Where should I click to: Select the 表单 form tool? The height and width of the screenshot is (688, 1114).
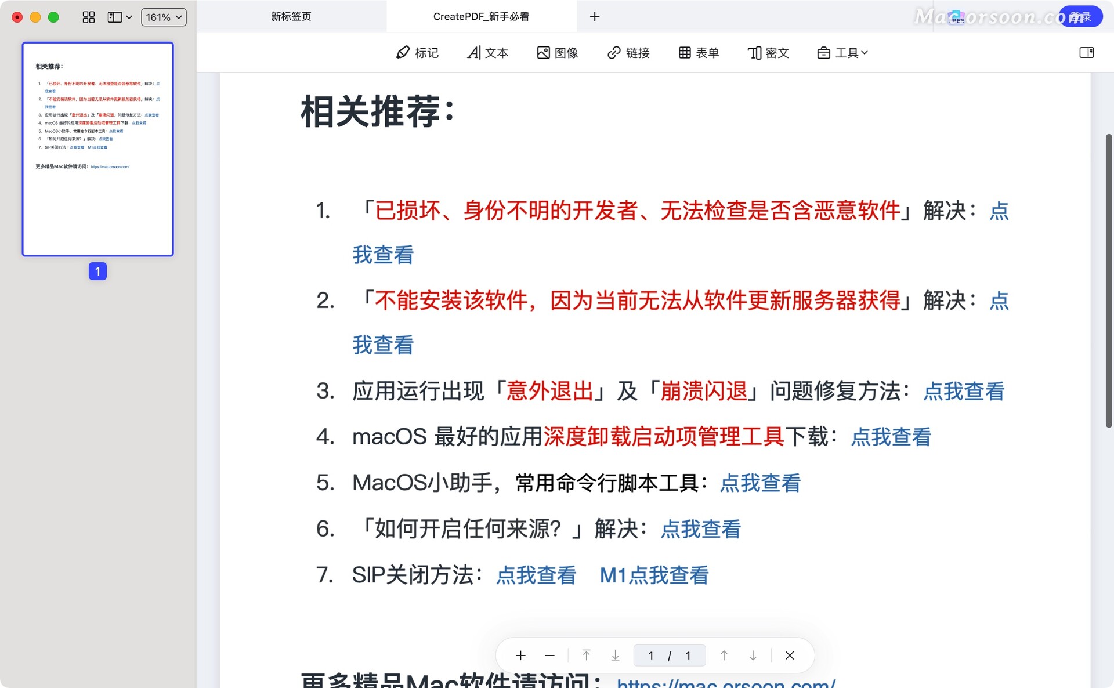click(x=699, y=53)
